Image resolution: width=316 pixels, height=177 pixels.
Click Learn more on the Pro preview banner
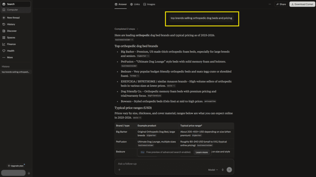pos(202,152)
